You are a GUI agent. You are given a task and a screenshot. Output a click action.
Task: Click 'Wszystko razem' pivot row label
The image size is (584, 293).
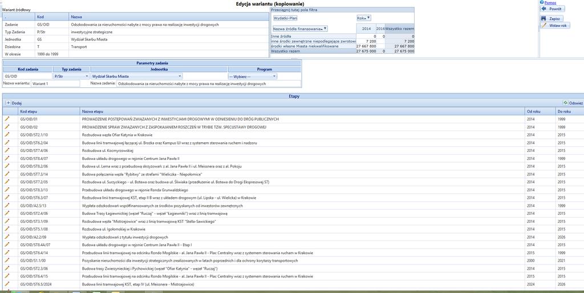(284, 51)
